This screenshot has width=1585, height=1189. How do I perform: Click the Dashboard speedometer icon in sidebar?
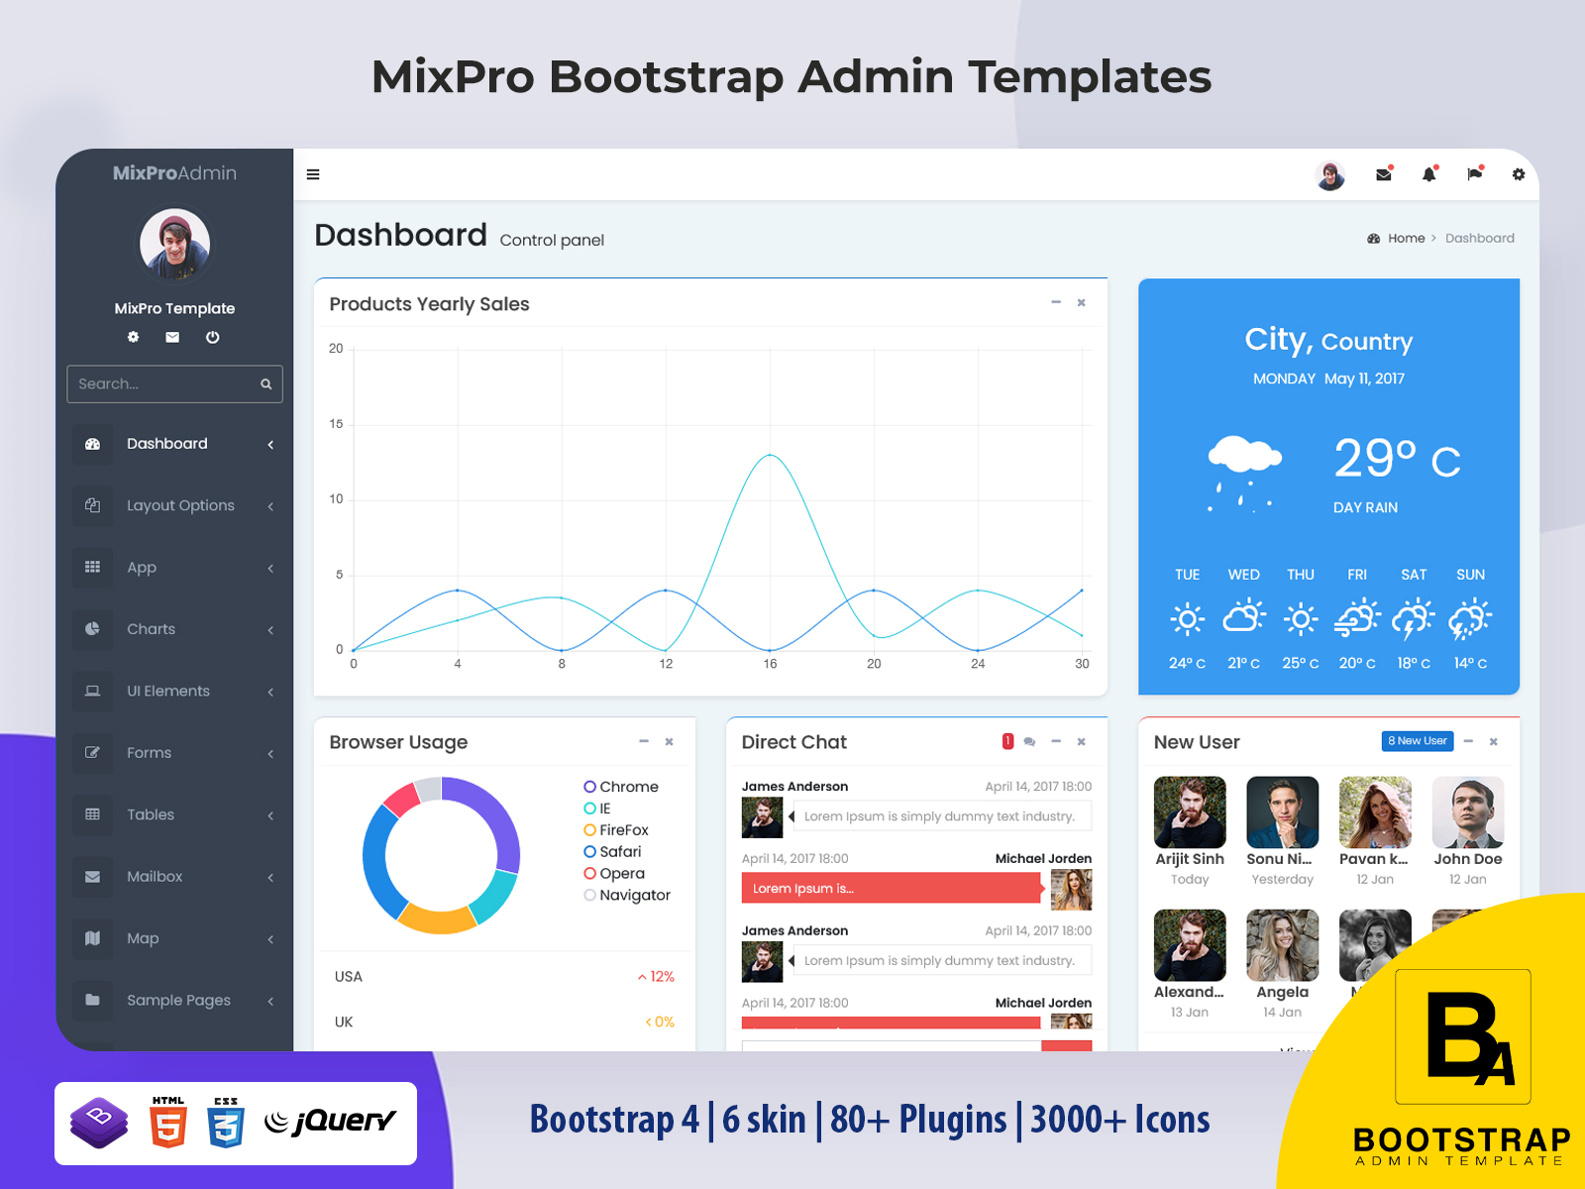click(92, 444)
